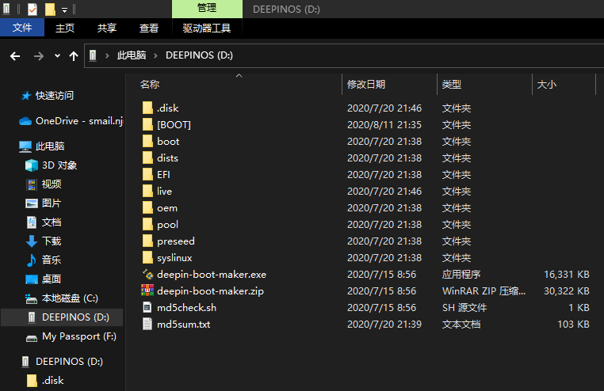
Task: Click the .disk folder icon in file list
Action: click(147, 108)
